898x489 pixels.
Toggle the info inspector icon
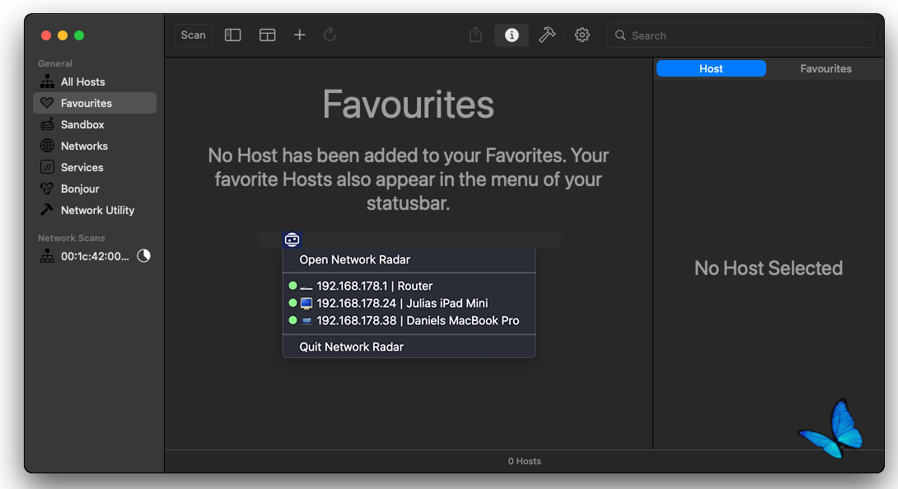(512, 35)
